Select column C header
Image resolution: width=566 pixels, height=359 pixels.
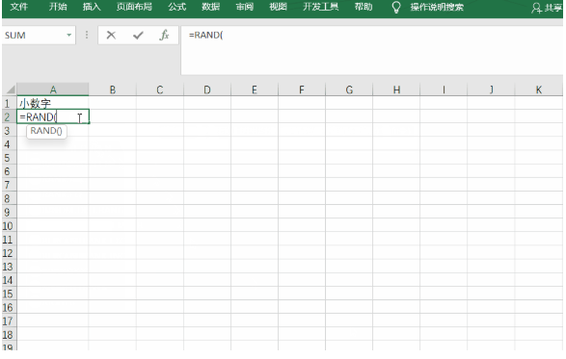click(160, 90)
